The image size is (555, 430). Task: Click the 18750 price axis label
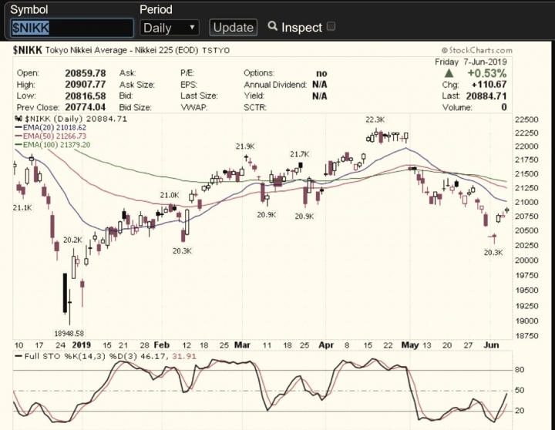526,336
